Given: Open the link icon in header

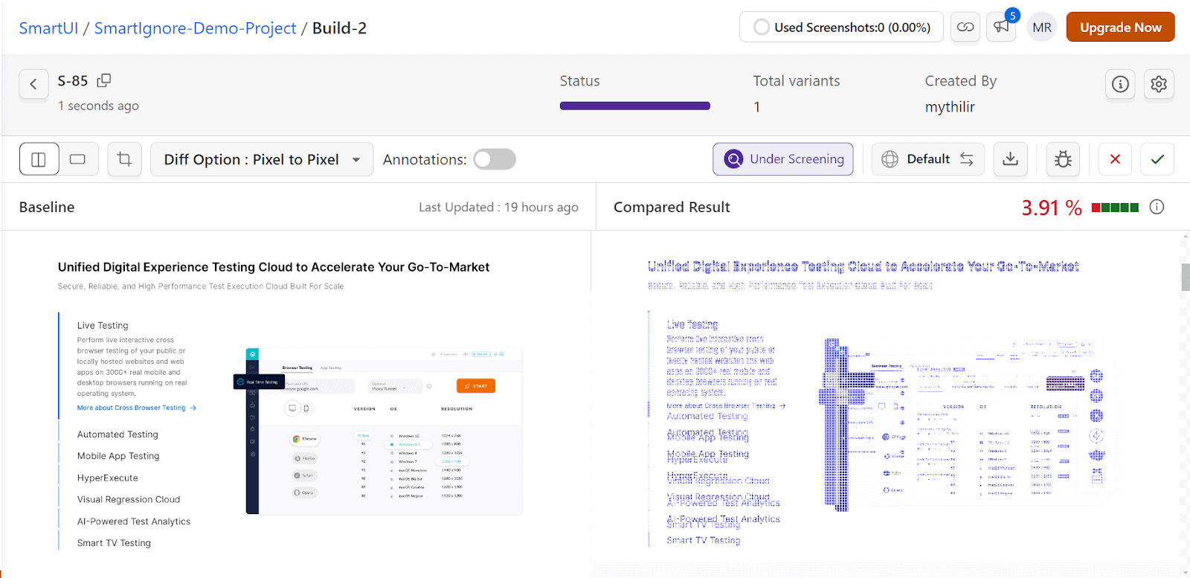Looking at the screenshot, I should tap(965, 28).
